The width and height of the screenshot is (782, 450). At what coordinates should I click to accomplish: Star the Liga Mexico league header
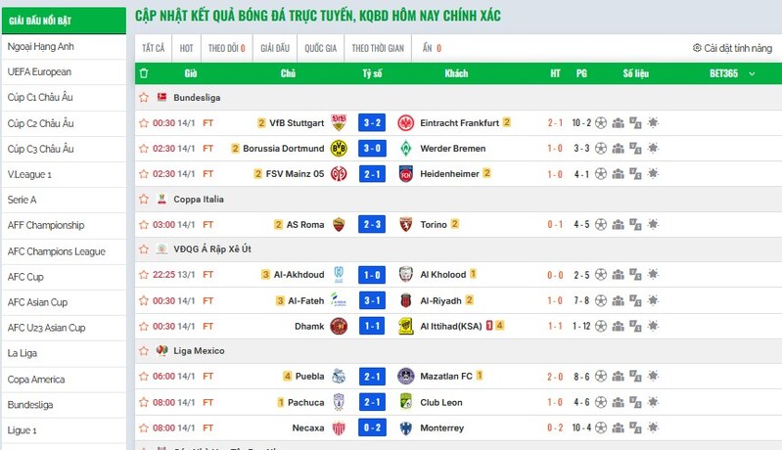tap(144, 350)
